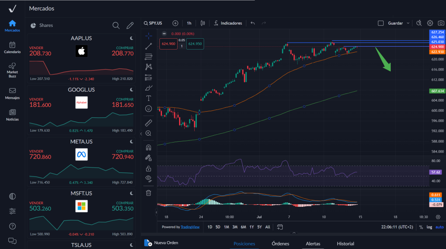Select the text annotation tool
This screenshot has width=446, height=249.
point(149,98)
